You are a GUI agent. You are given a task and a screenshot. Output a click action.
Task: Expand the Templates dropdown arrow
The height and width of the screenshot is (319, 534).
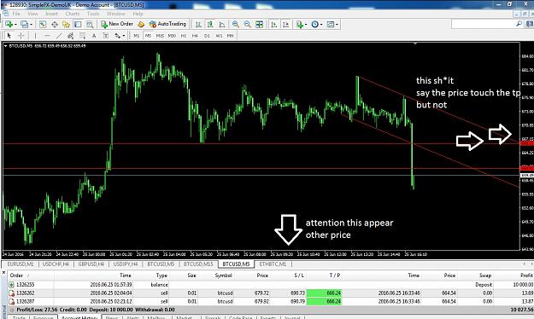tap(337, 25)
